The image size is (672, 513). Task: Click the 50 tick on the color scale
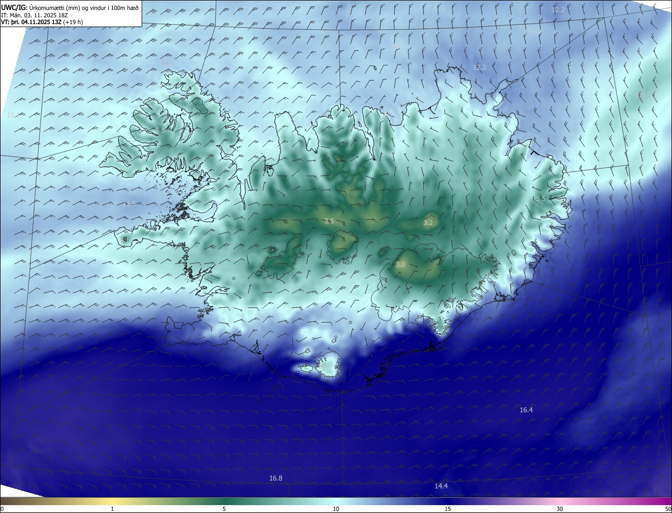click(668, 509)
